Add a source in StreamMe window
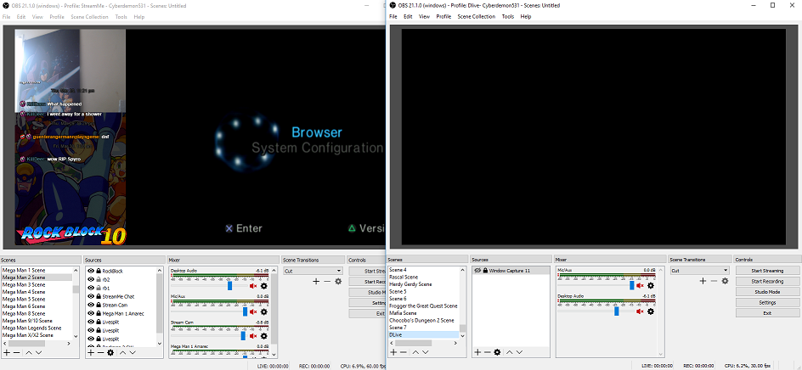 91,353
